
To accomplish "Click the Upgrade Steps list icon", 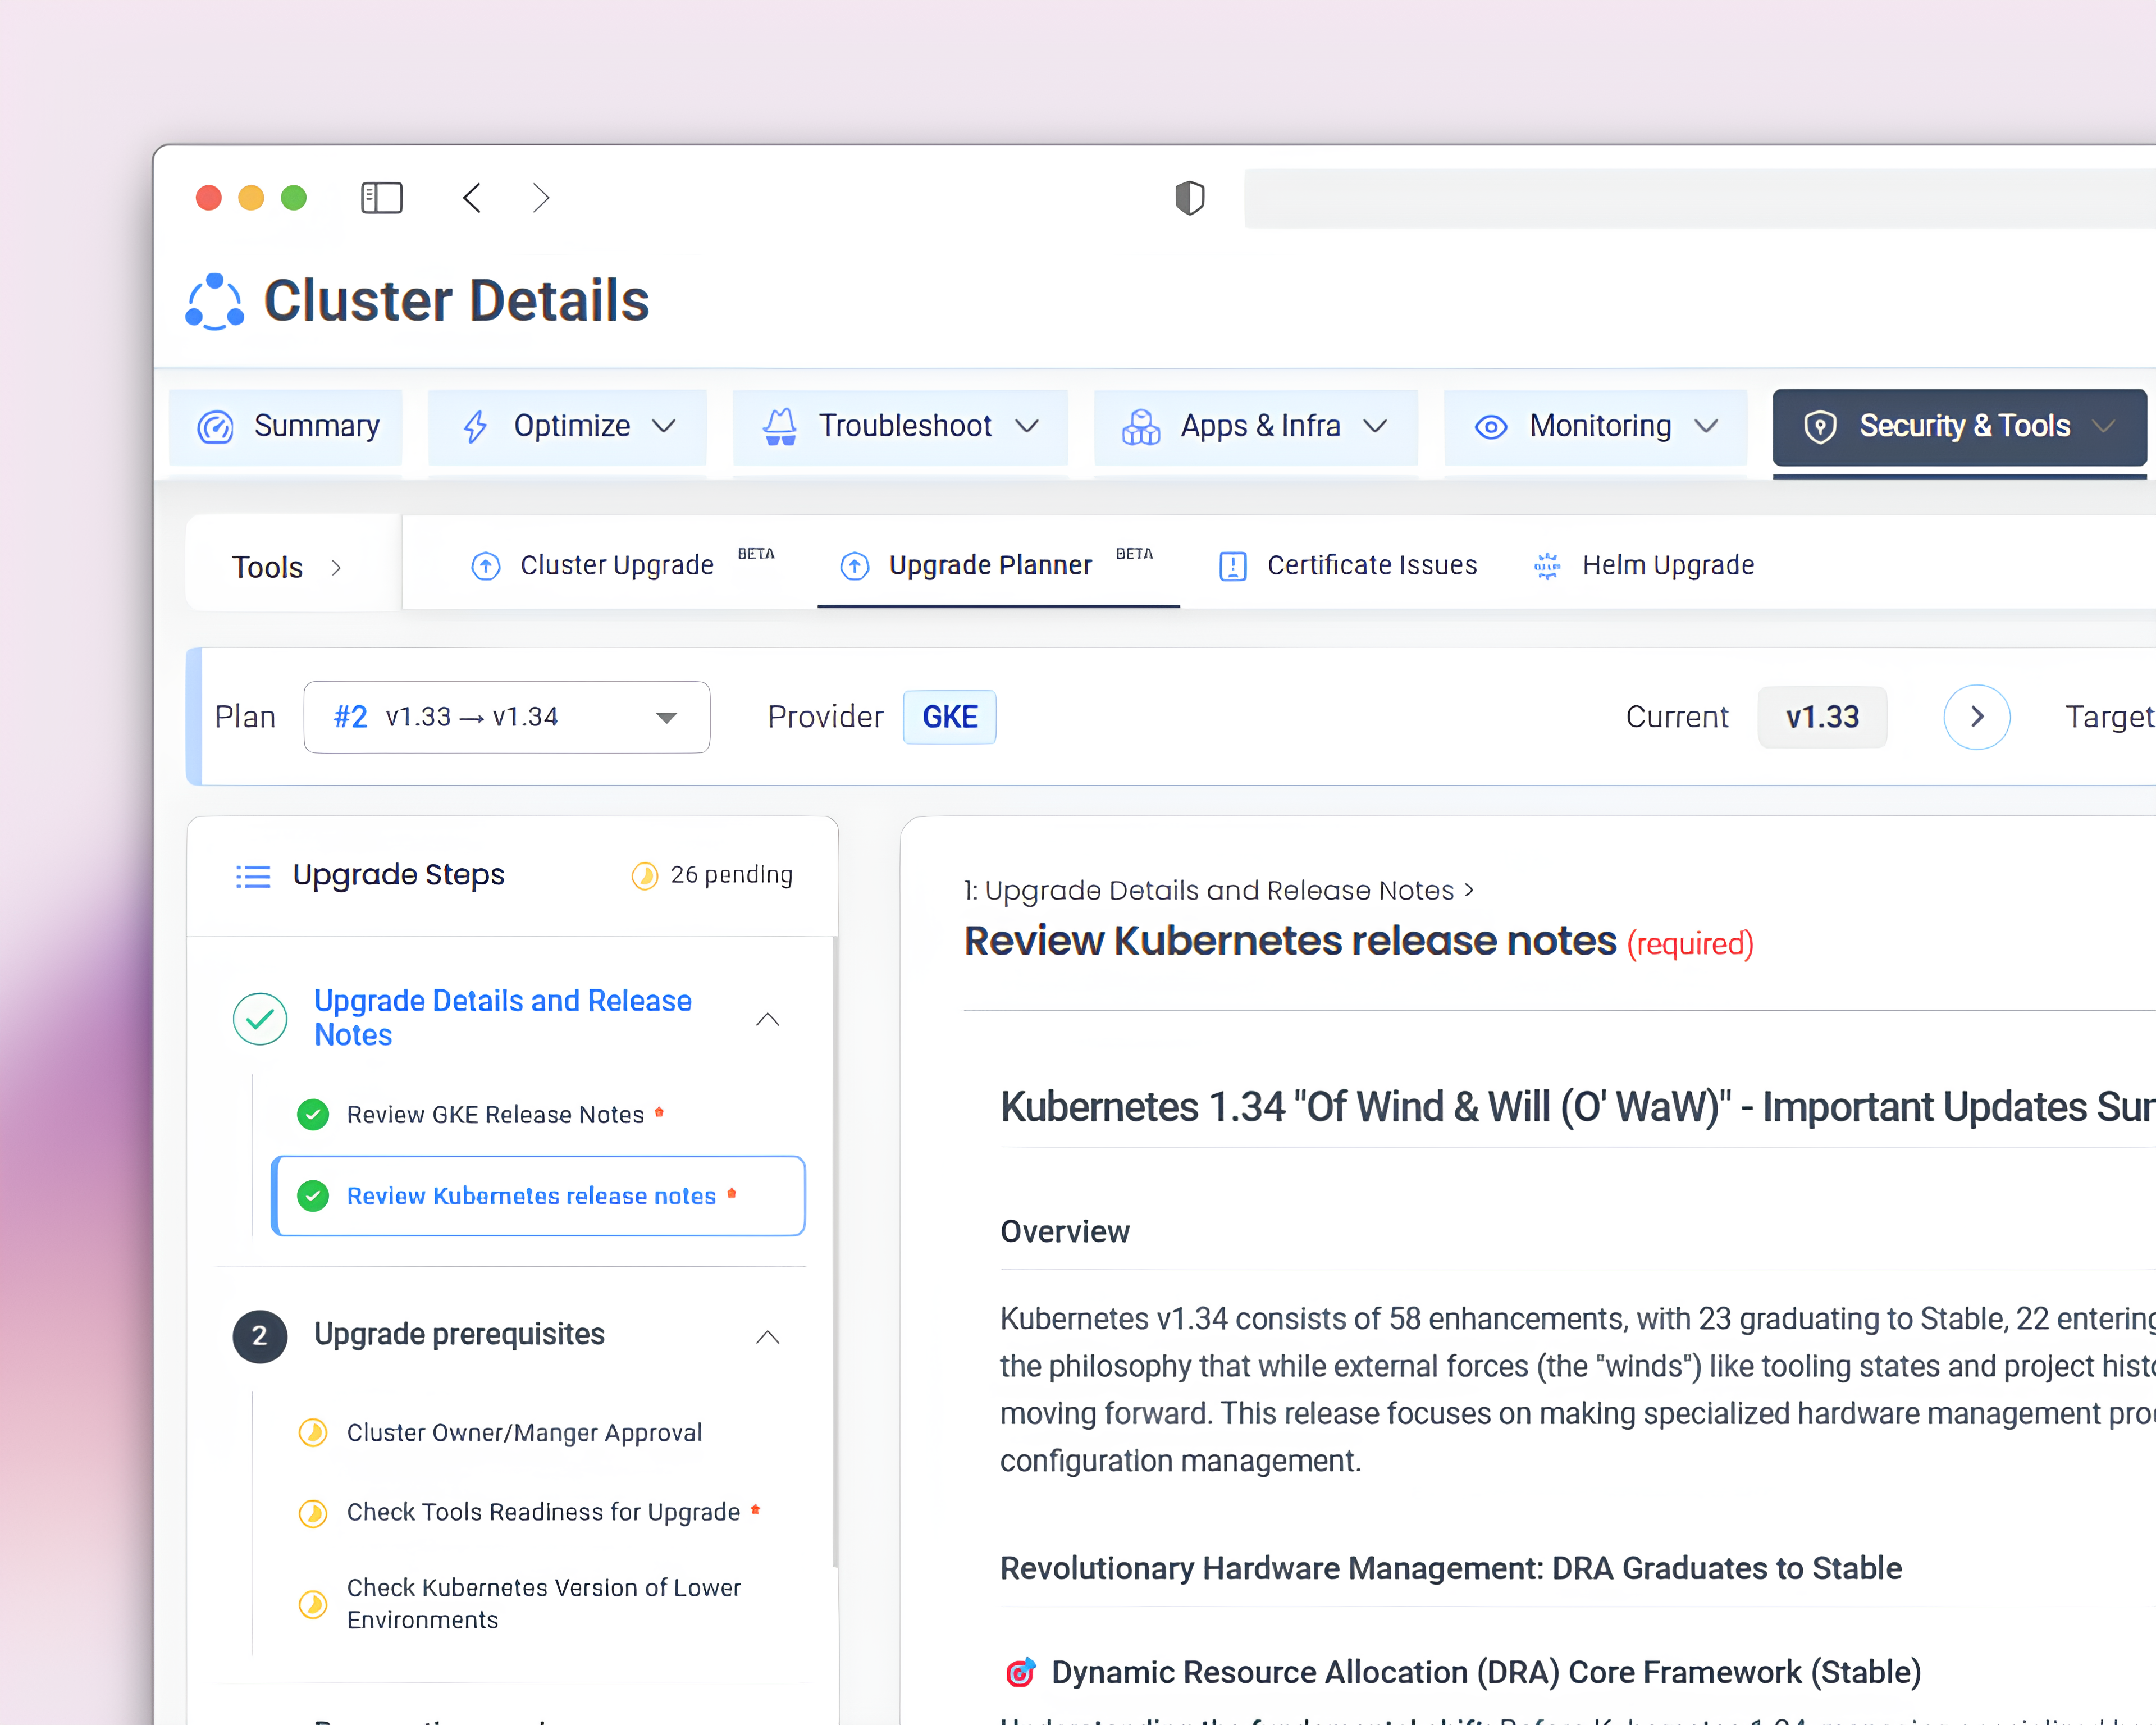I will 253,875.
